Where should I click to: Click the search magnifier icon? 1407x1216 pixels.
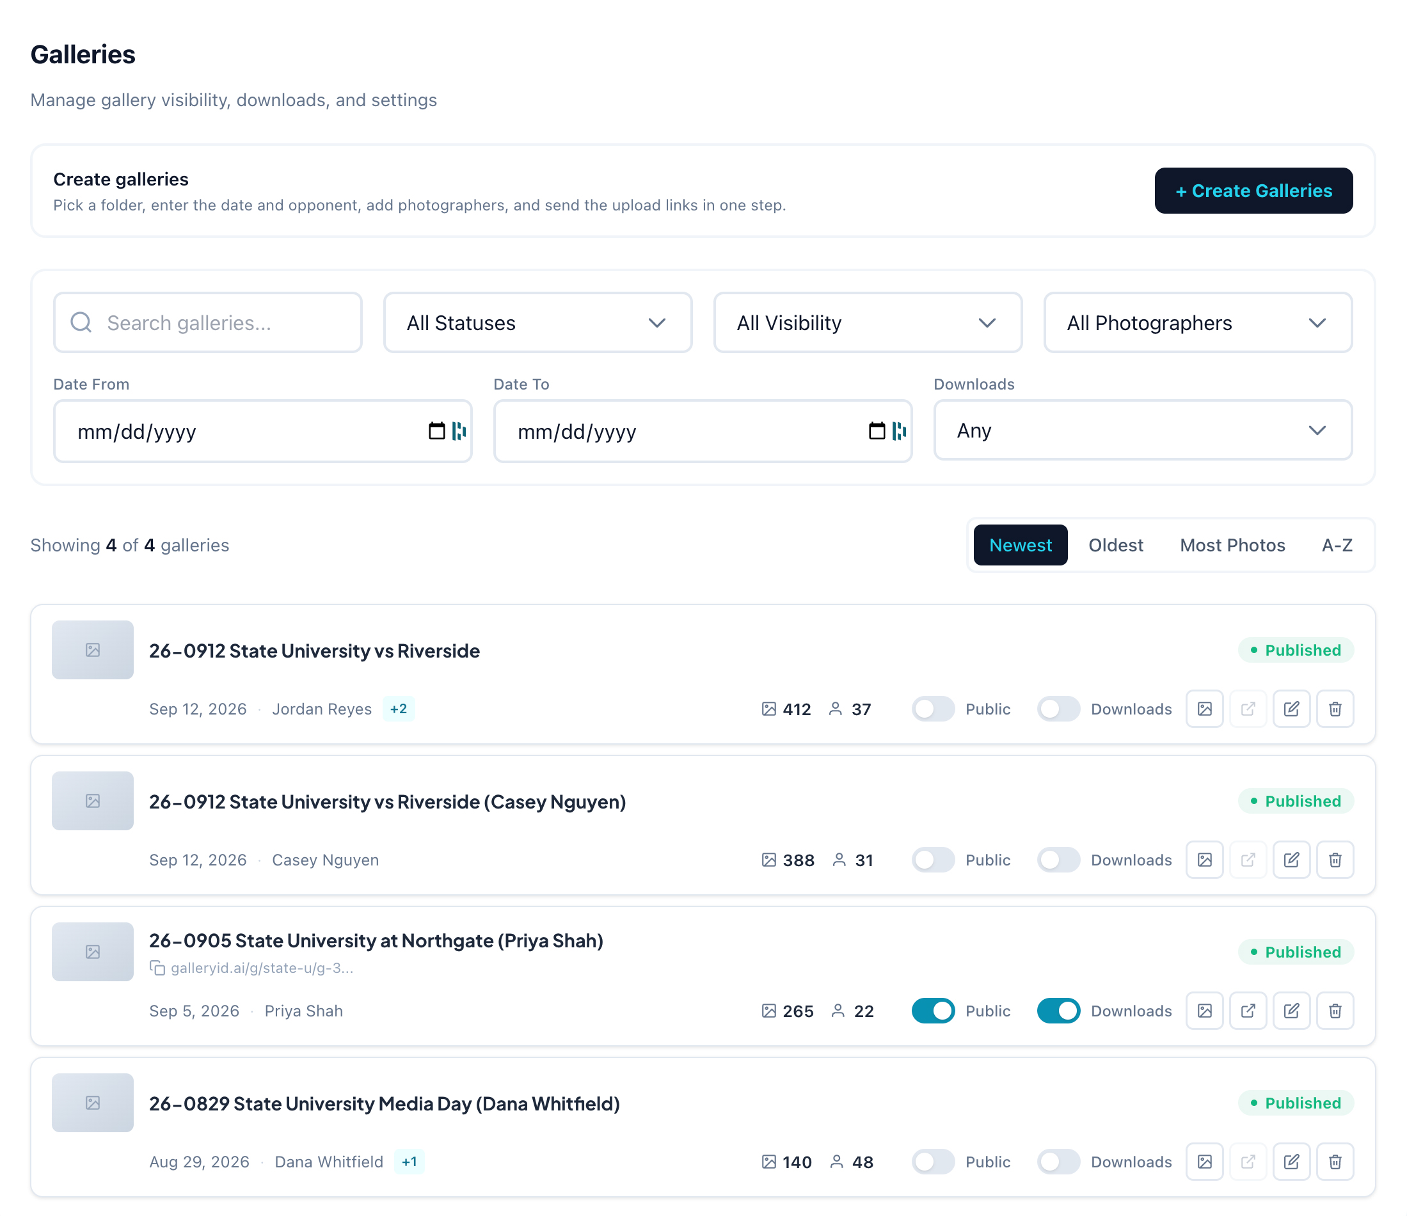click(81, 322)
